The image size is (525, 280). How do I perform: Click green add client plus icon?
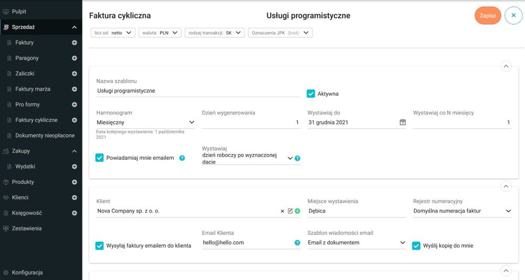297,211
